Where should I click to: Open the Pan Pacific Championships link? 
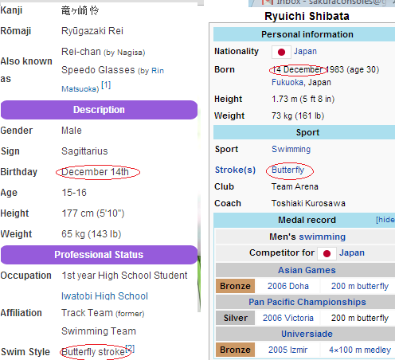[307, 302]
